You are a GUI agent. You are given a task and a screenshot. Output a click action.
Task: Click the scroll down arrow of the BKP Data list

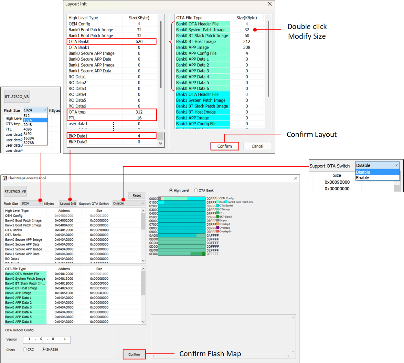click(161, 143)
